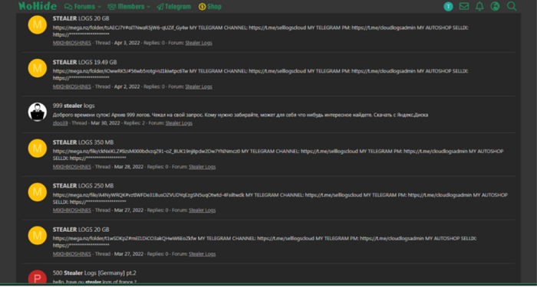Click the Russian snippet starting 'Доброго времени суток'
Screen dimensions: 537x287
click(x=240, y=115)
